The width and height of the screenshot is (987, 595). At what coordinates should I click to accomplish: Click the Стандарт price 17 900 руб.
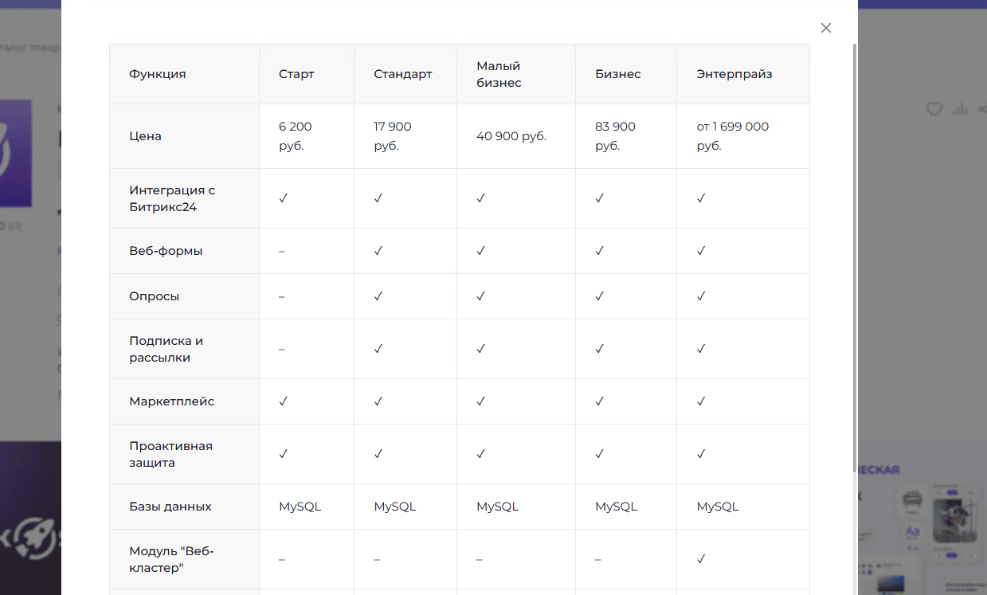393,136
